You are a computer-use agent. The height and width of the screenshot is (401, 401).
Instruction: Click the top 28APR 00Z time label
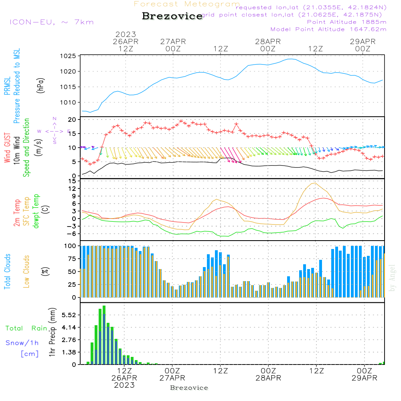pyautogui.click(x=268, y=45)
